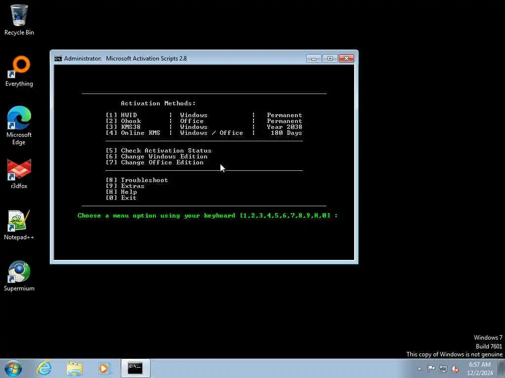This screenshot has height=378, width=505.
Task: Click 'Permanent' in the HWID row
Action: tap(285, 115)
